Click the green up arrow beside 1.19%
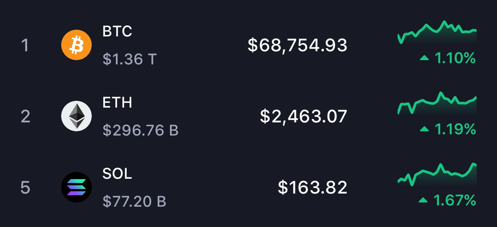Viewport: 497px width, 227px height. (x=424, y=129)
